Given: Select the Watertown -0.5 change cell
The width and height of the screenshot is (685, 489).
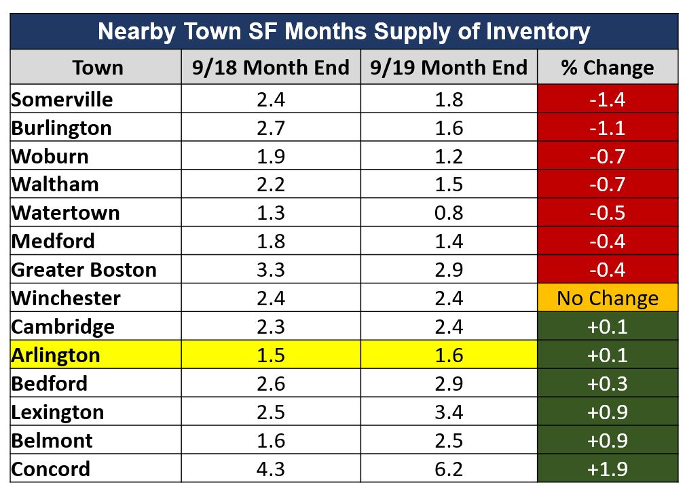Looking at the screenshot, I should point(607,213).
